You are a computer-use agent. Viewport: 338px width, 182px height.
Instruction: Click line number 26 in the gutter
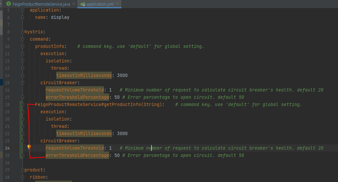pos(7,163)
